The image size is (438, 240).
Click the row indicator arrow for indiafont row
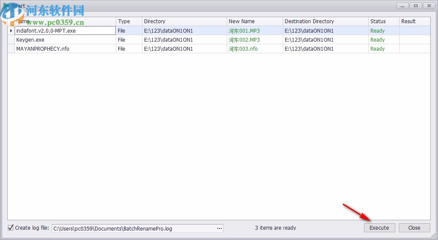pyautogui.click(x=11, y=30)
